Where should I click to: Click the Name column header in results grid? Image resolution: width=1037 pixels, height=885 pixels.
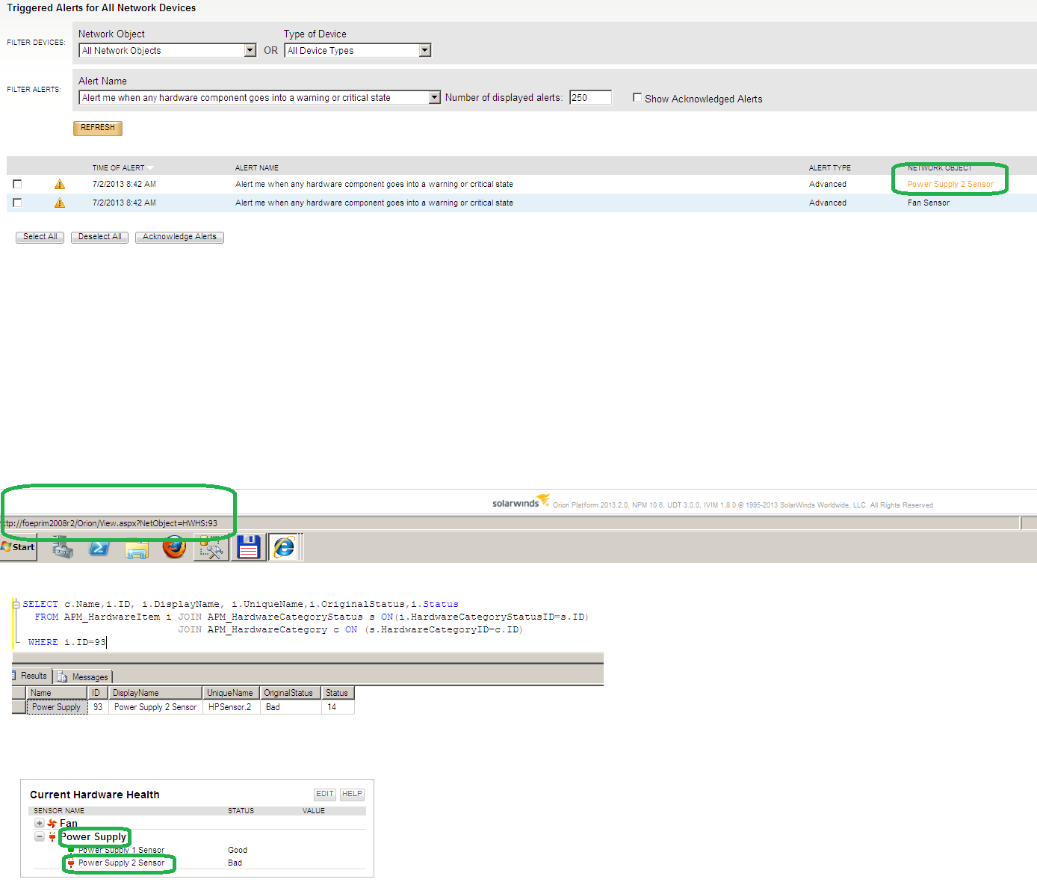click(57, 693)
